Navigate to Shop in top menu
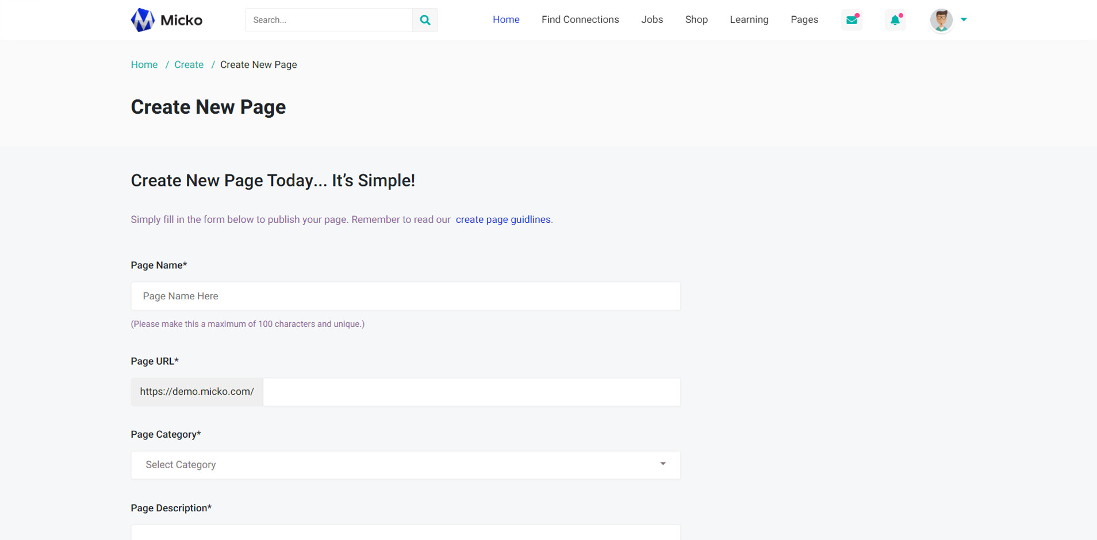The image size is (1097, 540). [696, 20]
